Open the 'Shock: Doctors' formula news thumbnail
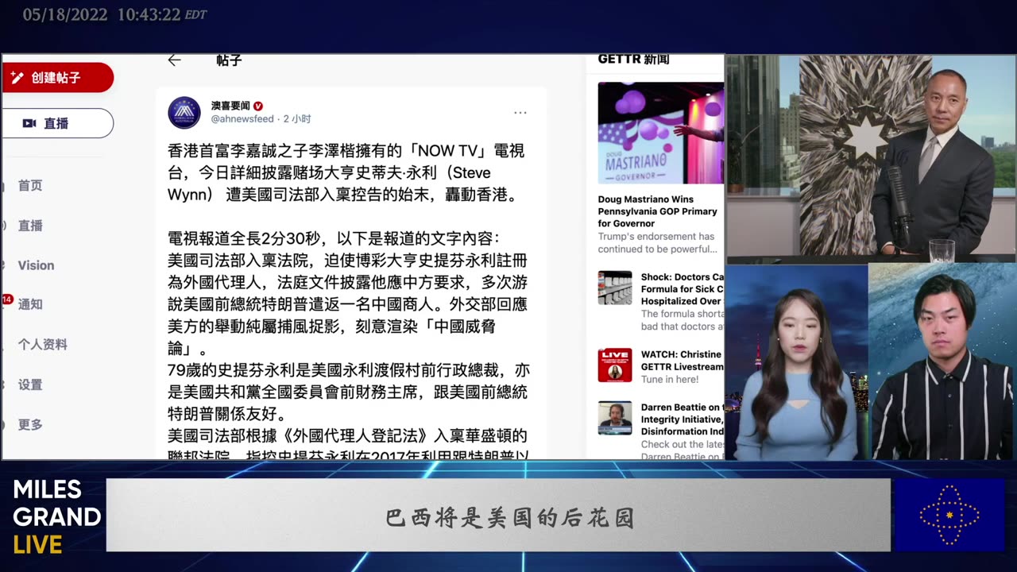The image size is (1017, 572). click(x=615, y=288)
